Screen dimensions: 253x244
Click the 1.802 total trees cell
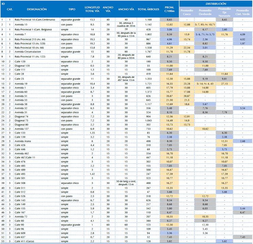[148, 34]
